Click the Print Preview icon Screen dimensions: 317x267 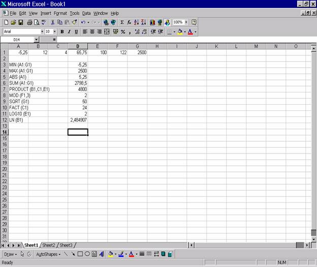tap(37, 22)
